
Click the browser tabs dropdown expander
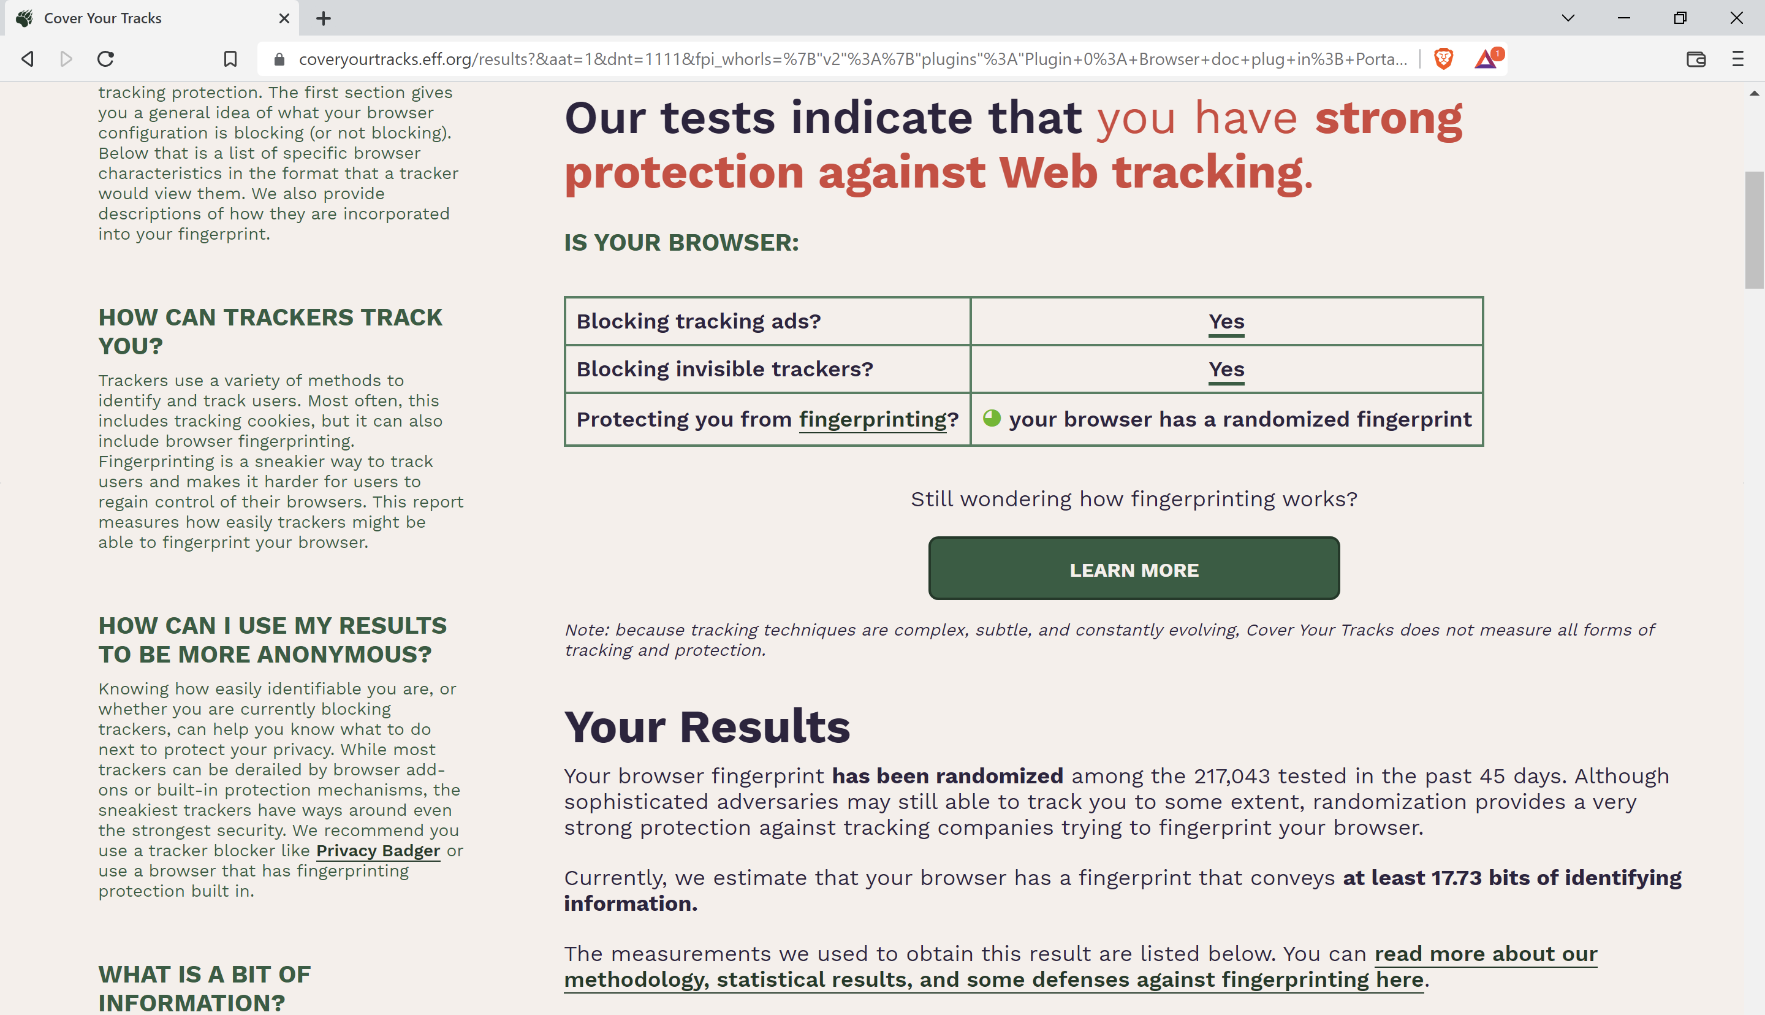pyautogui.click(x=1569, y=18)
